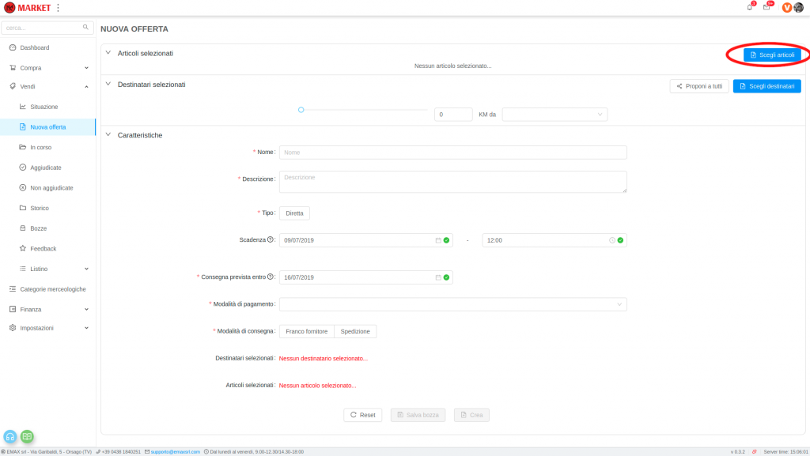Screen dimensions: 810x456
Task: Open the messages envelope icon
Action: [x=766, y=7]
